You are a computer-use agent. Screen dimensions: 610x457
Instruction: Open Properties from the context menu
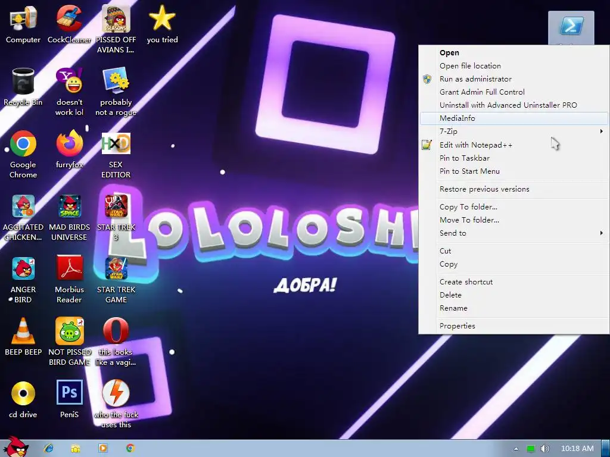[514, 326]
